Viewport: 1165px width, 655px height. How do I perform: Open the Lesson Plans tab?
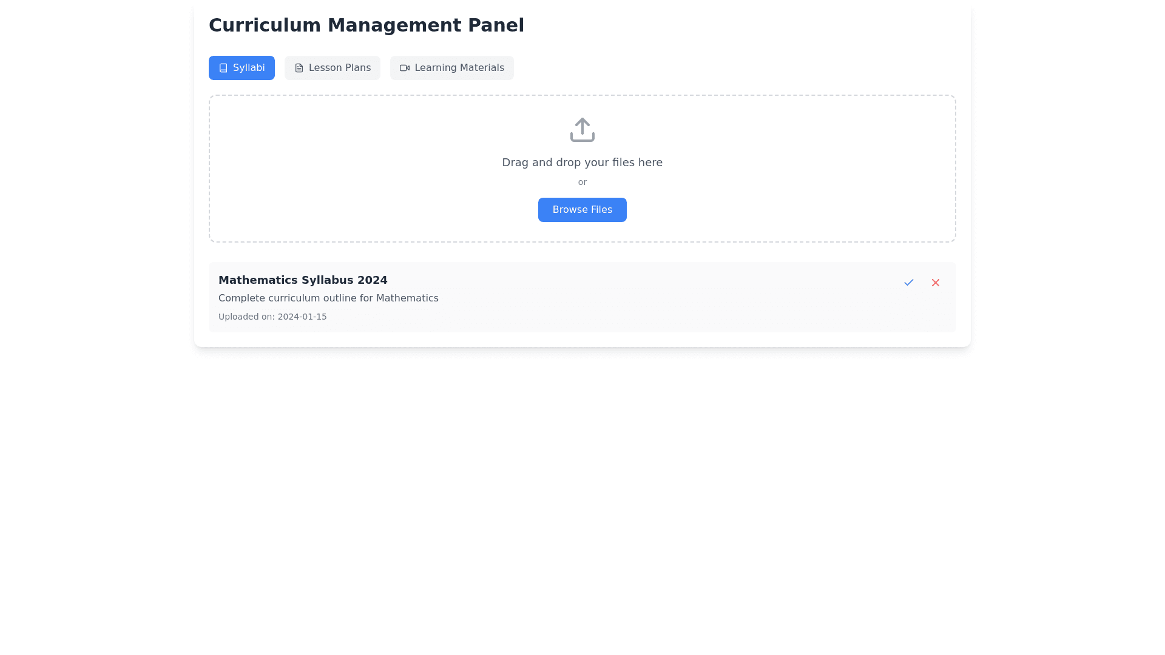coord(333,68)
